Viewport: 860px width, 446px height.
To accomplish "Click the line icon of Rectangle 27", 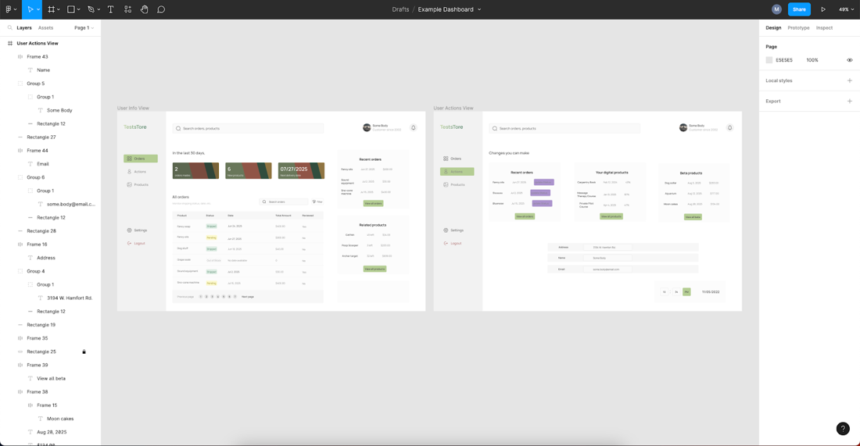I will pyautogui.click(x=20, y=137).
